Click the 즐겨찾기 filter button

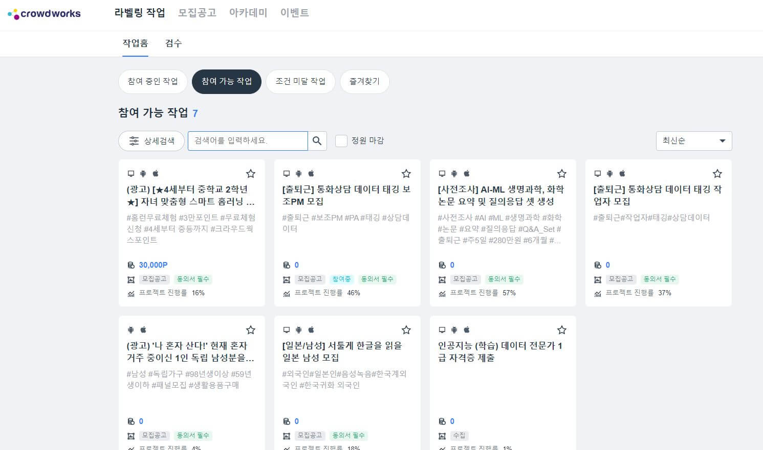(364, 81)
